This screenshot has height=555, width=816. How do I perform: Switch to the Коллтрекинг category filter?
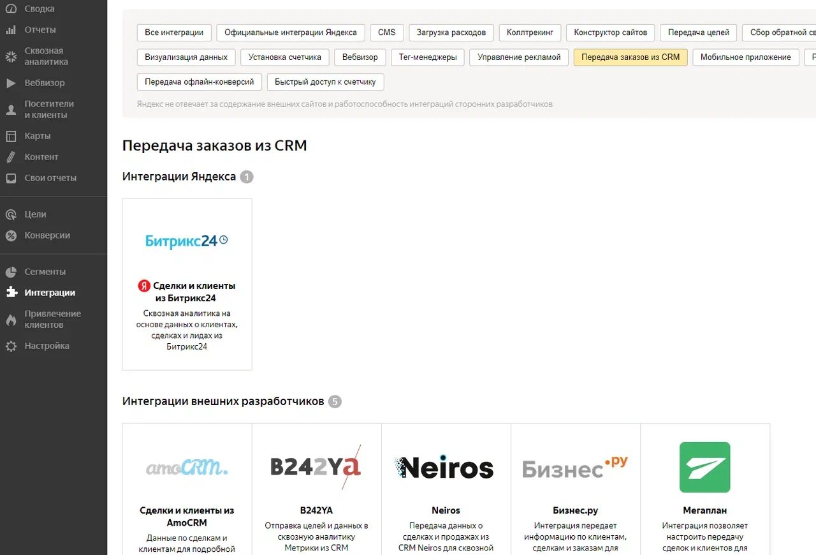coord(530,33)
